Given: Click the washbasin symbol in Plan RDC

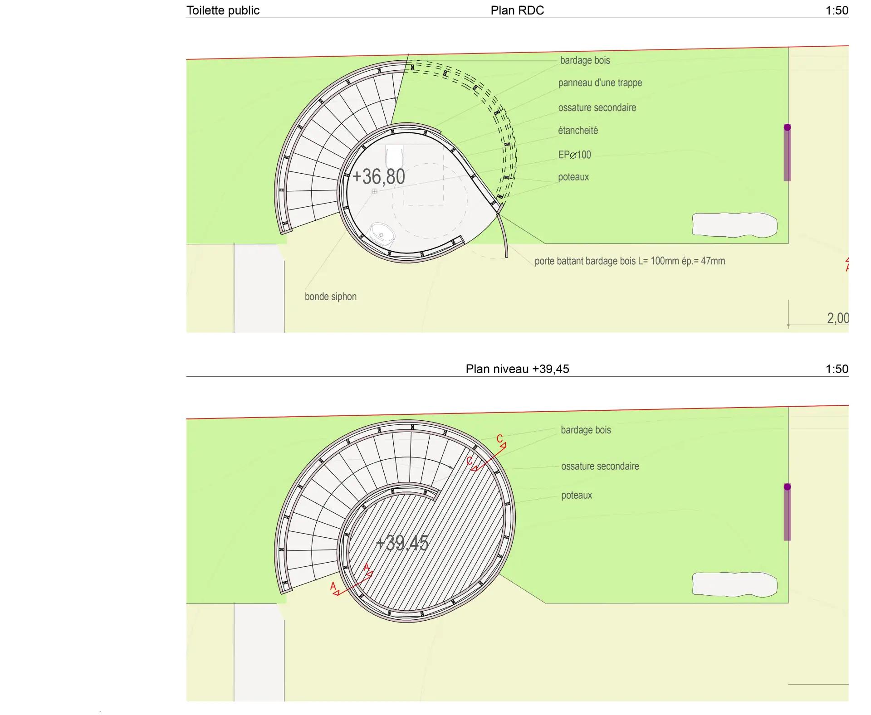Looking at the screenshot, I should point(382,235).
